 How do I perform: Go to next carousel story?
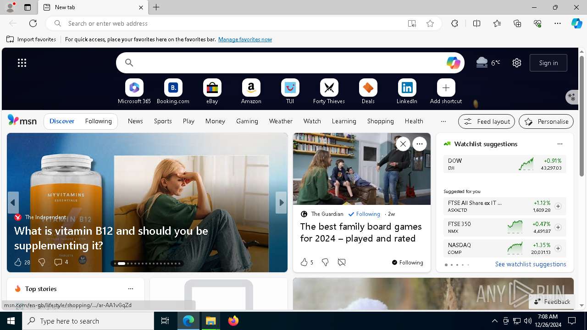[x=281, y=203]
